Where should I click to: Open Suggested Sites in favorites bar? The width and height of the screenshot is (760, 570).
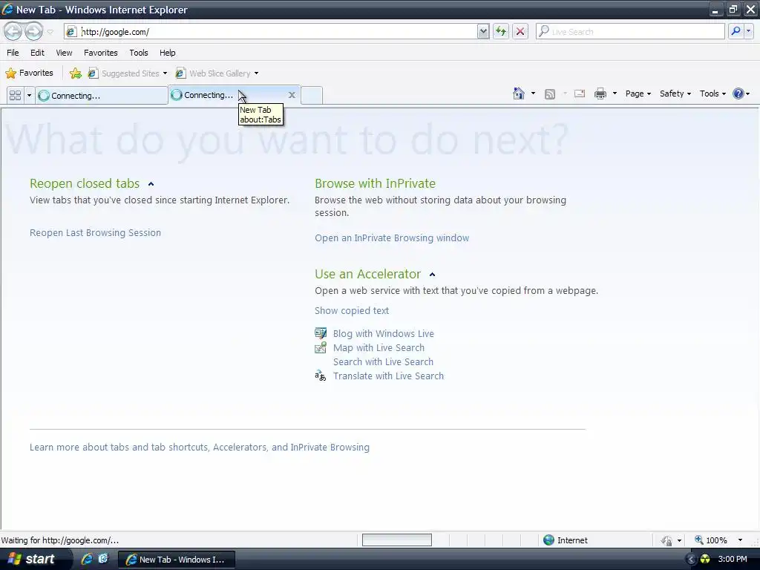tap(127, 73)
